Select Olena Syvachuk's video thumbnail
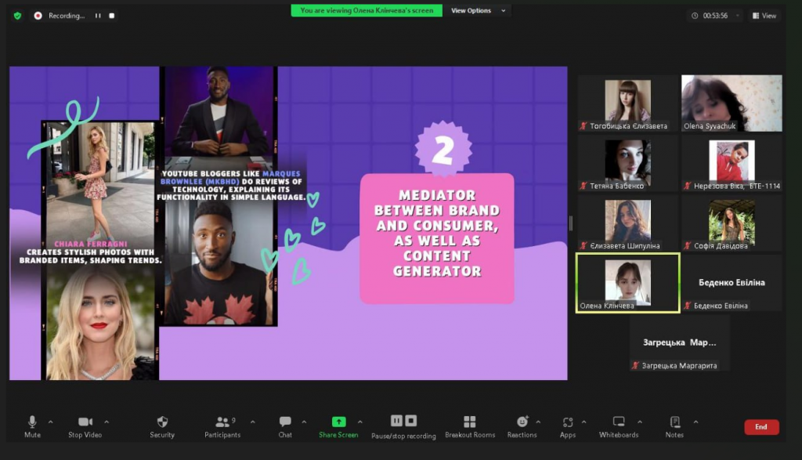This screenshot has width=802, height=460. tap(732, 103)
